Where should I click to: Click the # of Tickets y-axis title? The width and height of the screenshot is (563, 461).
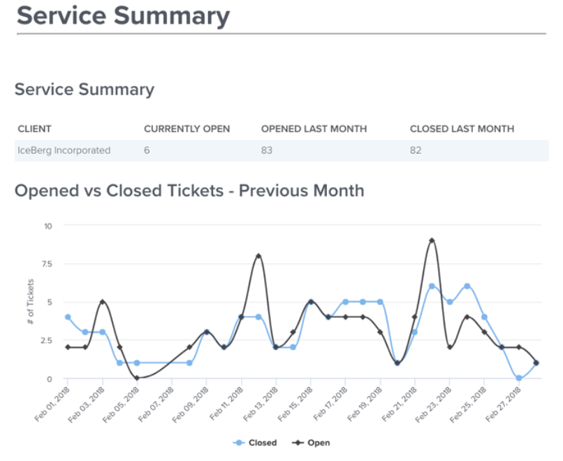[x=31, y=302]
